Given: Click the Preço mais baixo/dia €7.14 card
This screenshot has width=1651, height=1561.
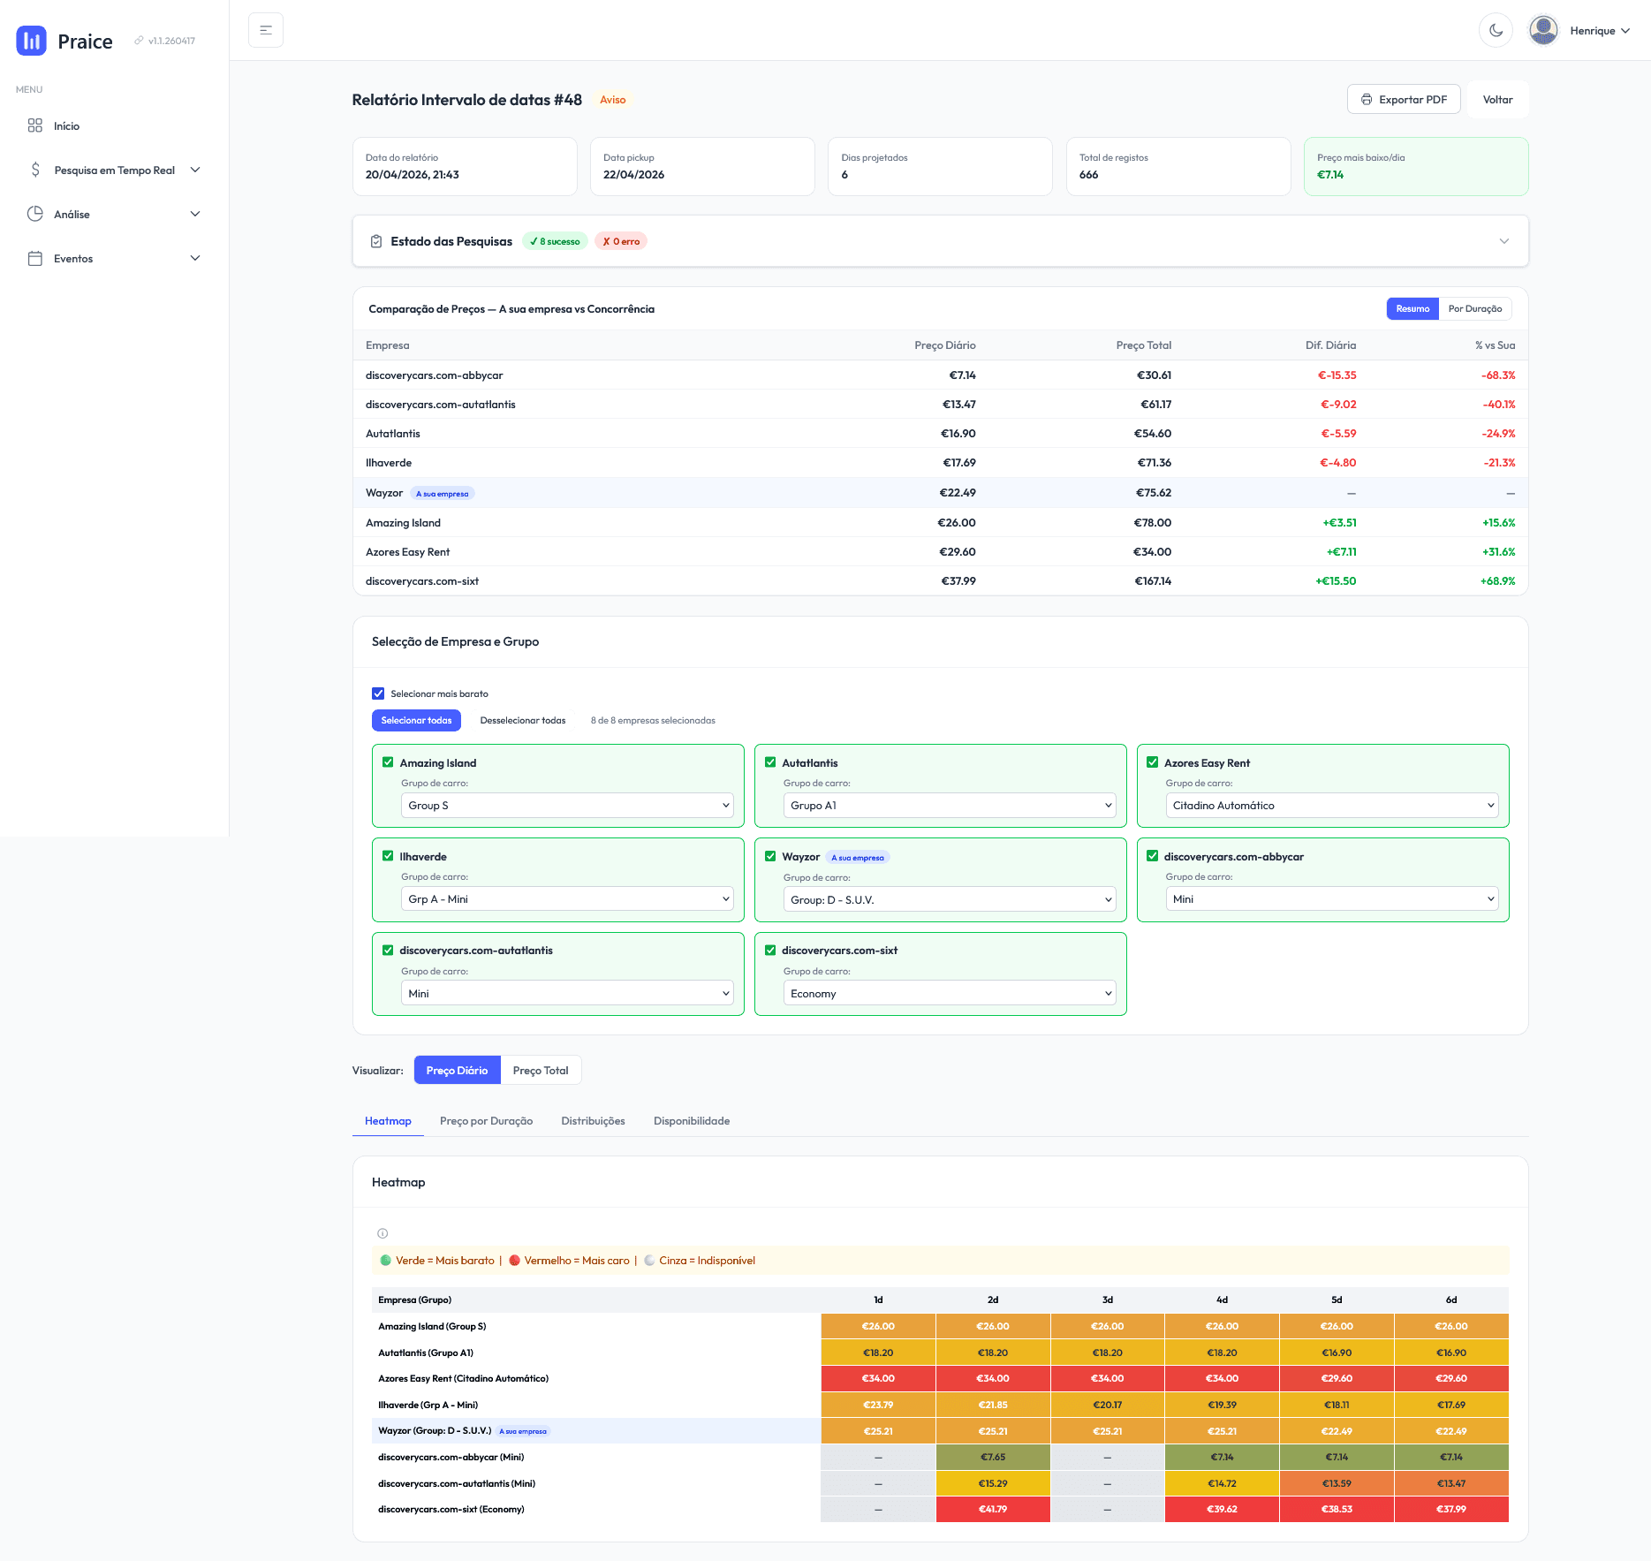Looking at the screenshot, I should [1416, 166].
